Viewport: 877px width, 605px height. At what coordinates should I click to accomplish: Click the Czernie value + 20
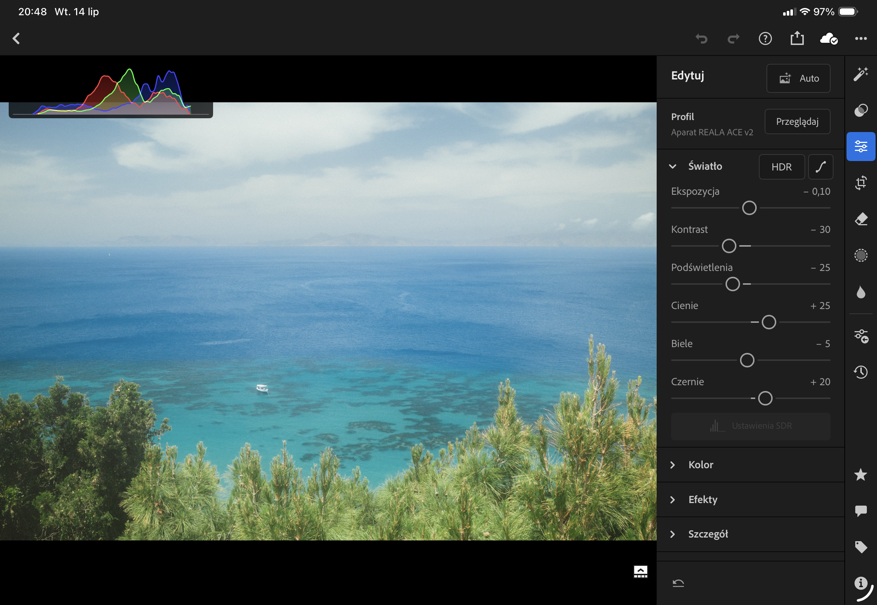(x=820, y=382)
